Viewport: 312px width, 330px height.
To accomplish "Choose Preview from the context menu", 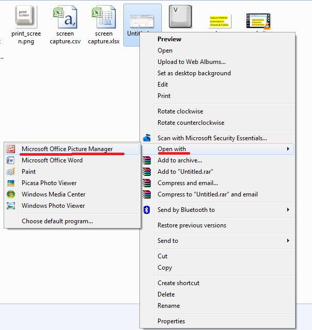I will (x=218, y=39).
